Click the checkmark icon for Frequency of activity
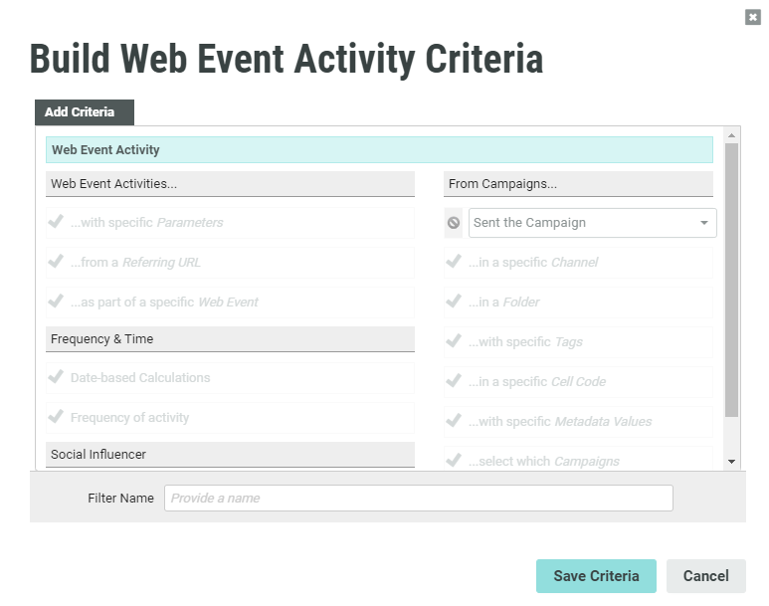Viewport: 769px width, 606px height. [57, 417]
